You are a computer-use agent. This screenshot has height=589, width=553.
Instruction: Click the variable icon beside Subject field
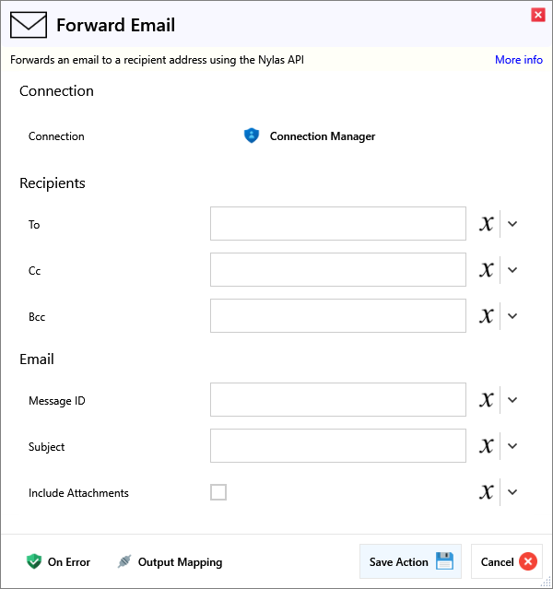click(x=487, y=446)
